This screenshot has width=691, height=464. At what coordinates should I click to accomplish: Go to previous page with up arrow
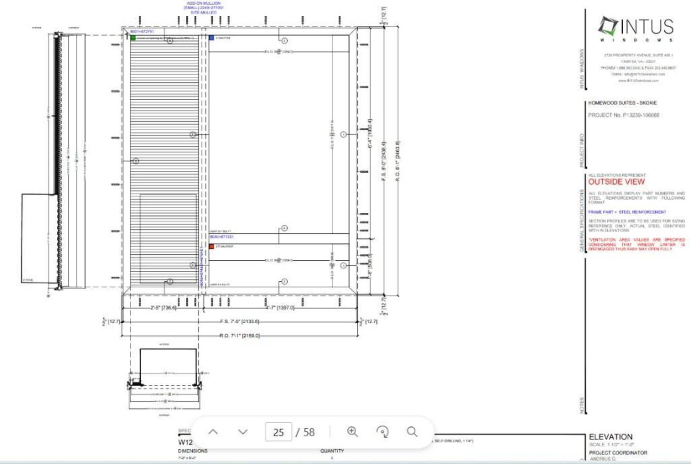pos(213,432)
